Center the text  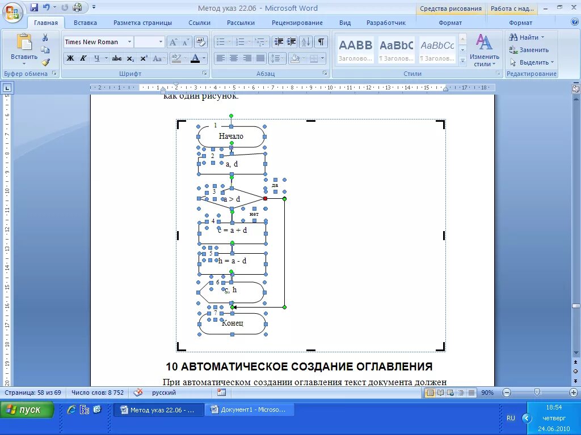[233, 58]
